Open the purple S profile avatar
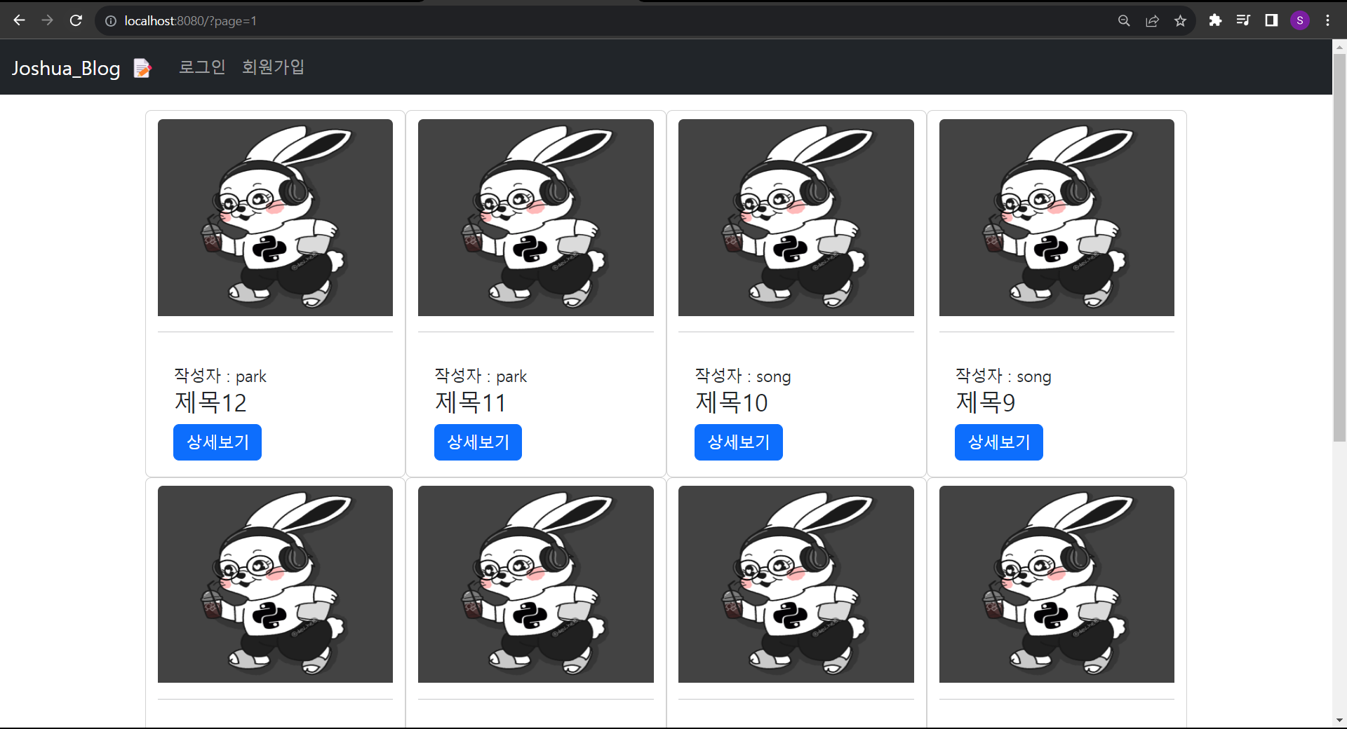Viewport: 1347px width, 729px height. tap(1299, 20)
